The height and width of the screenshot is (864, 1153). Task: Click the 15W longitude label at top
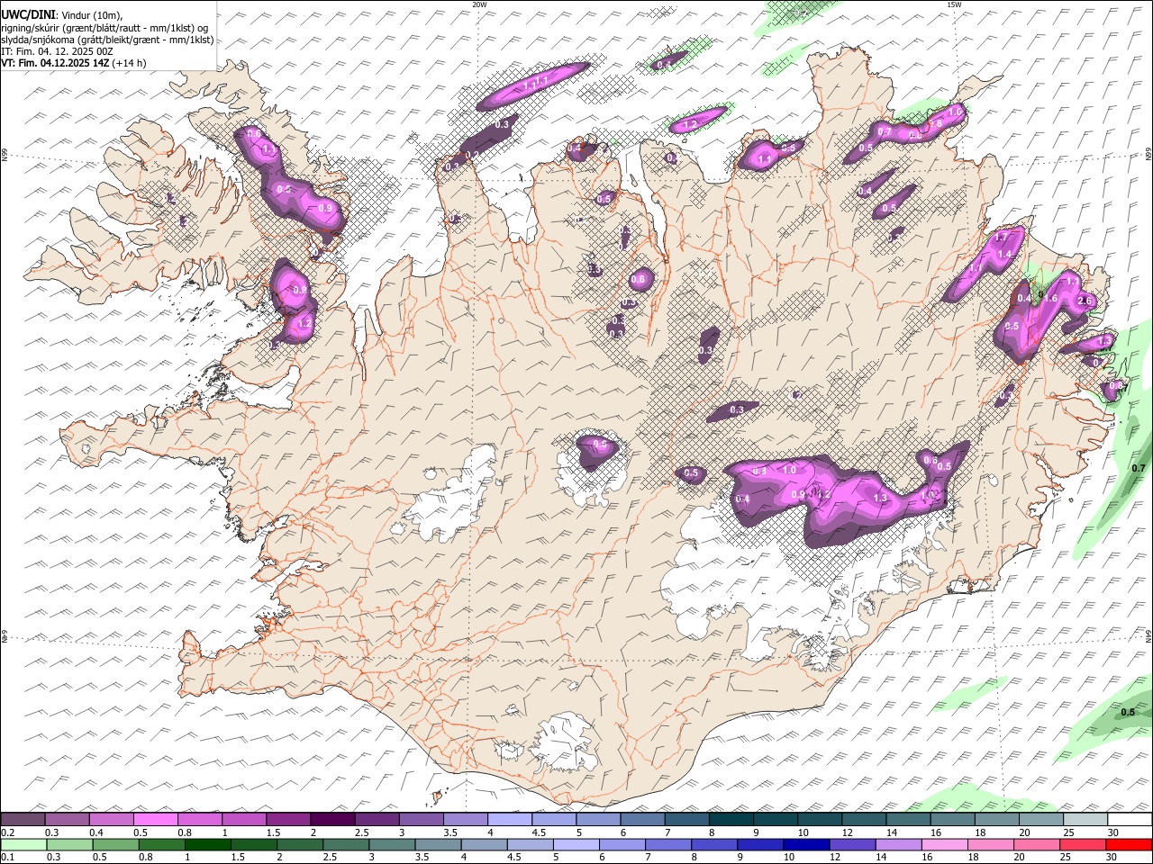tap(953, 4)
